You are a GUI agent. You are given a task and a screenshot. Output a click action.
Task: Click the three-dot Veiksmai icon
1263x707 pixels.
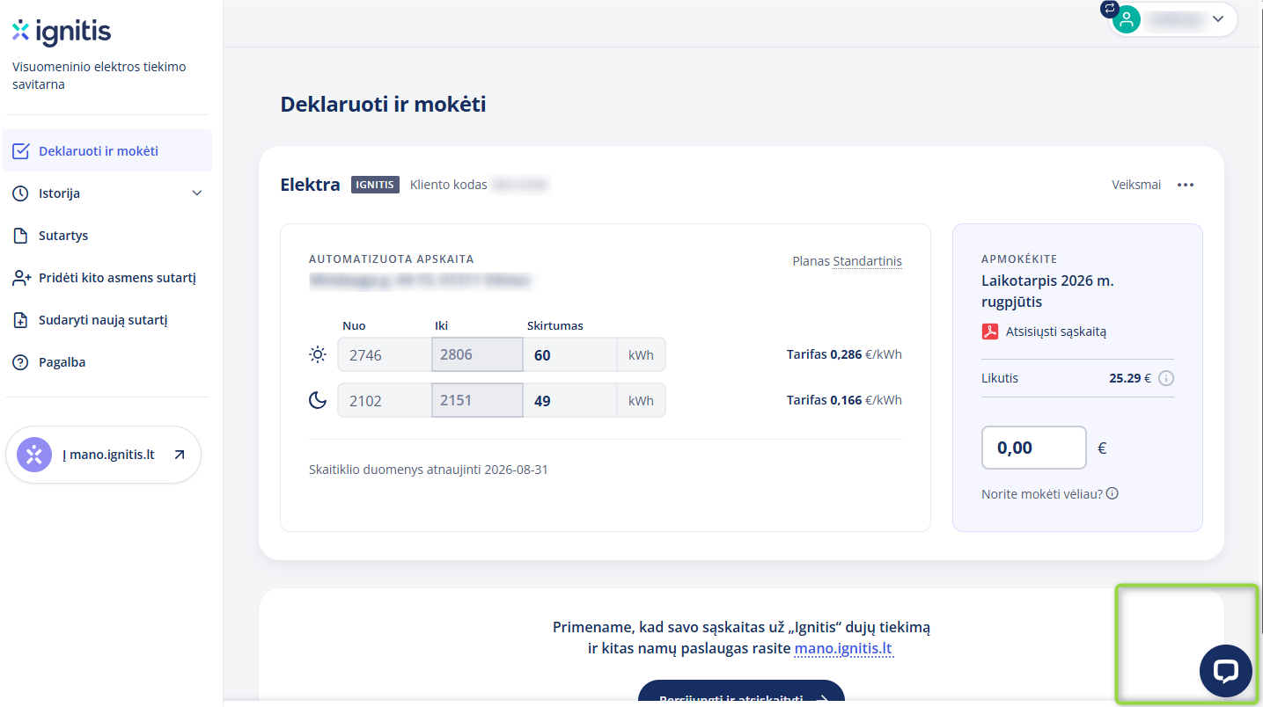click(x=1186, y=185)
